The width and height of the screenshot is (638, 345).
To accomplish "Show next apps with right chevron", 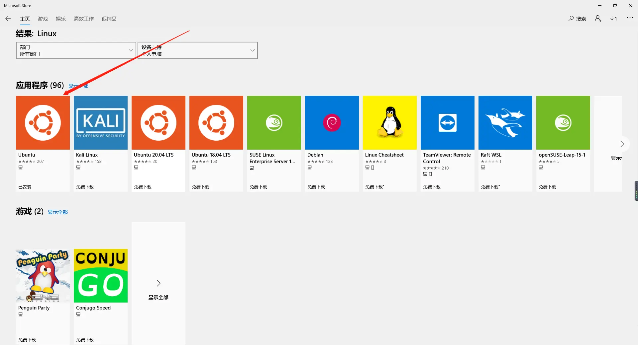I will (x=622, y=144).
